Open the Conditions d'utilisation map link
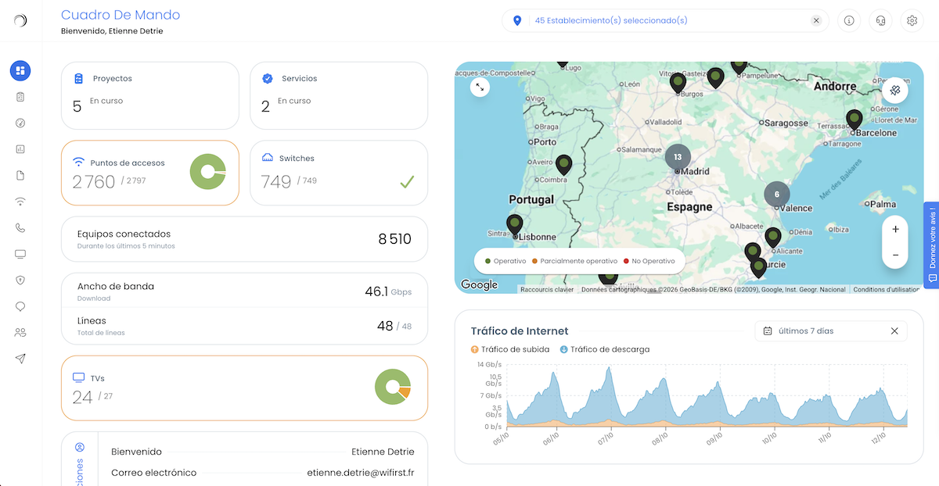The height and width of the screenshot is (486, 939). (x=887, y=290)
